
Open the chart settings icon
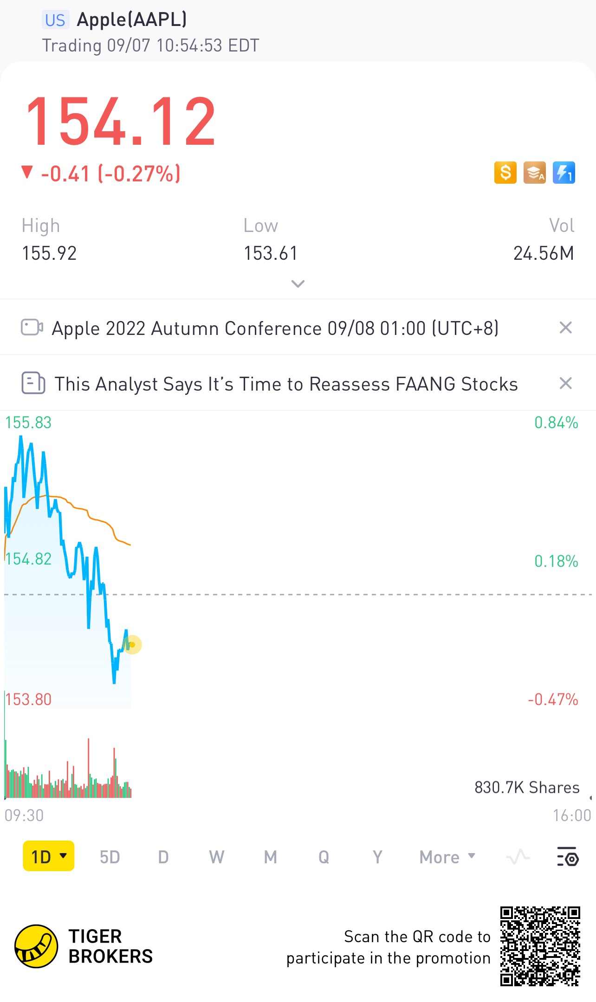coord(567,857)
